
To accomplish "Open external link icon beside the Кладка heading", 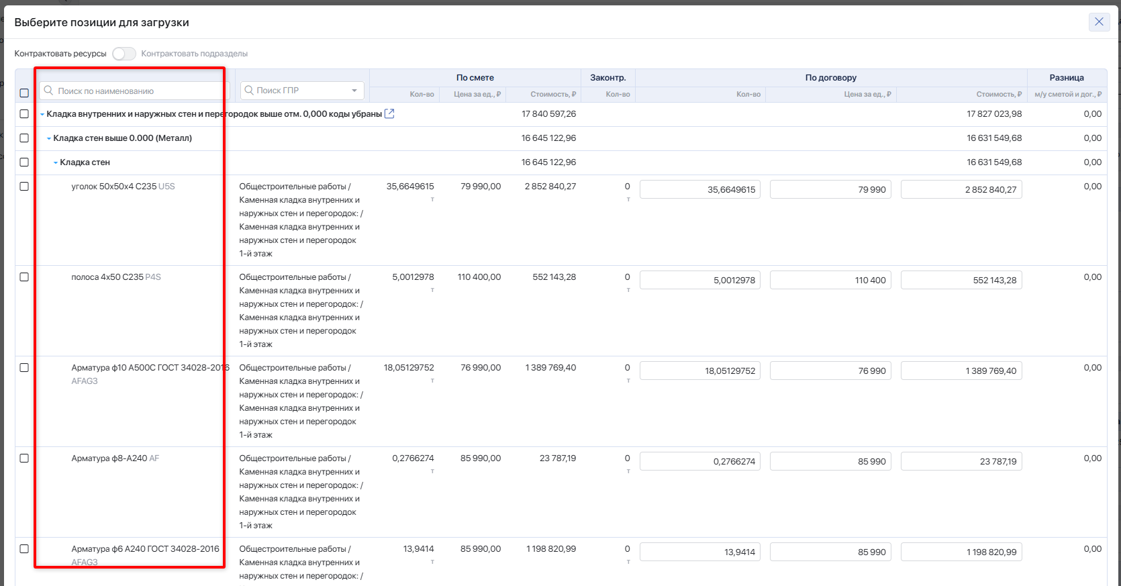I will click(389, 114).
